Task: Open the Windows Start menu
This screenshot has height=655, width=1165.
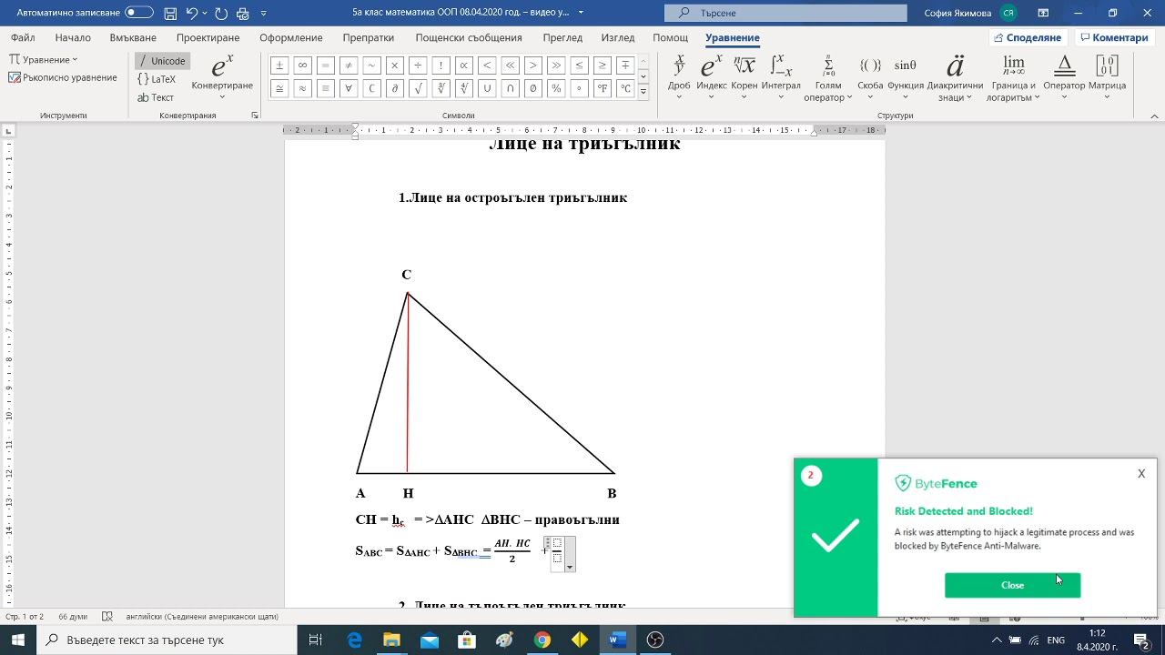Action: [x=17, y=640]
